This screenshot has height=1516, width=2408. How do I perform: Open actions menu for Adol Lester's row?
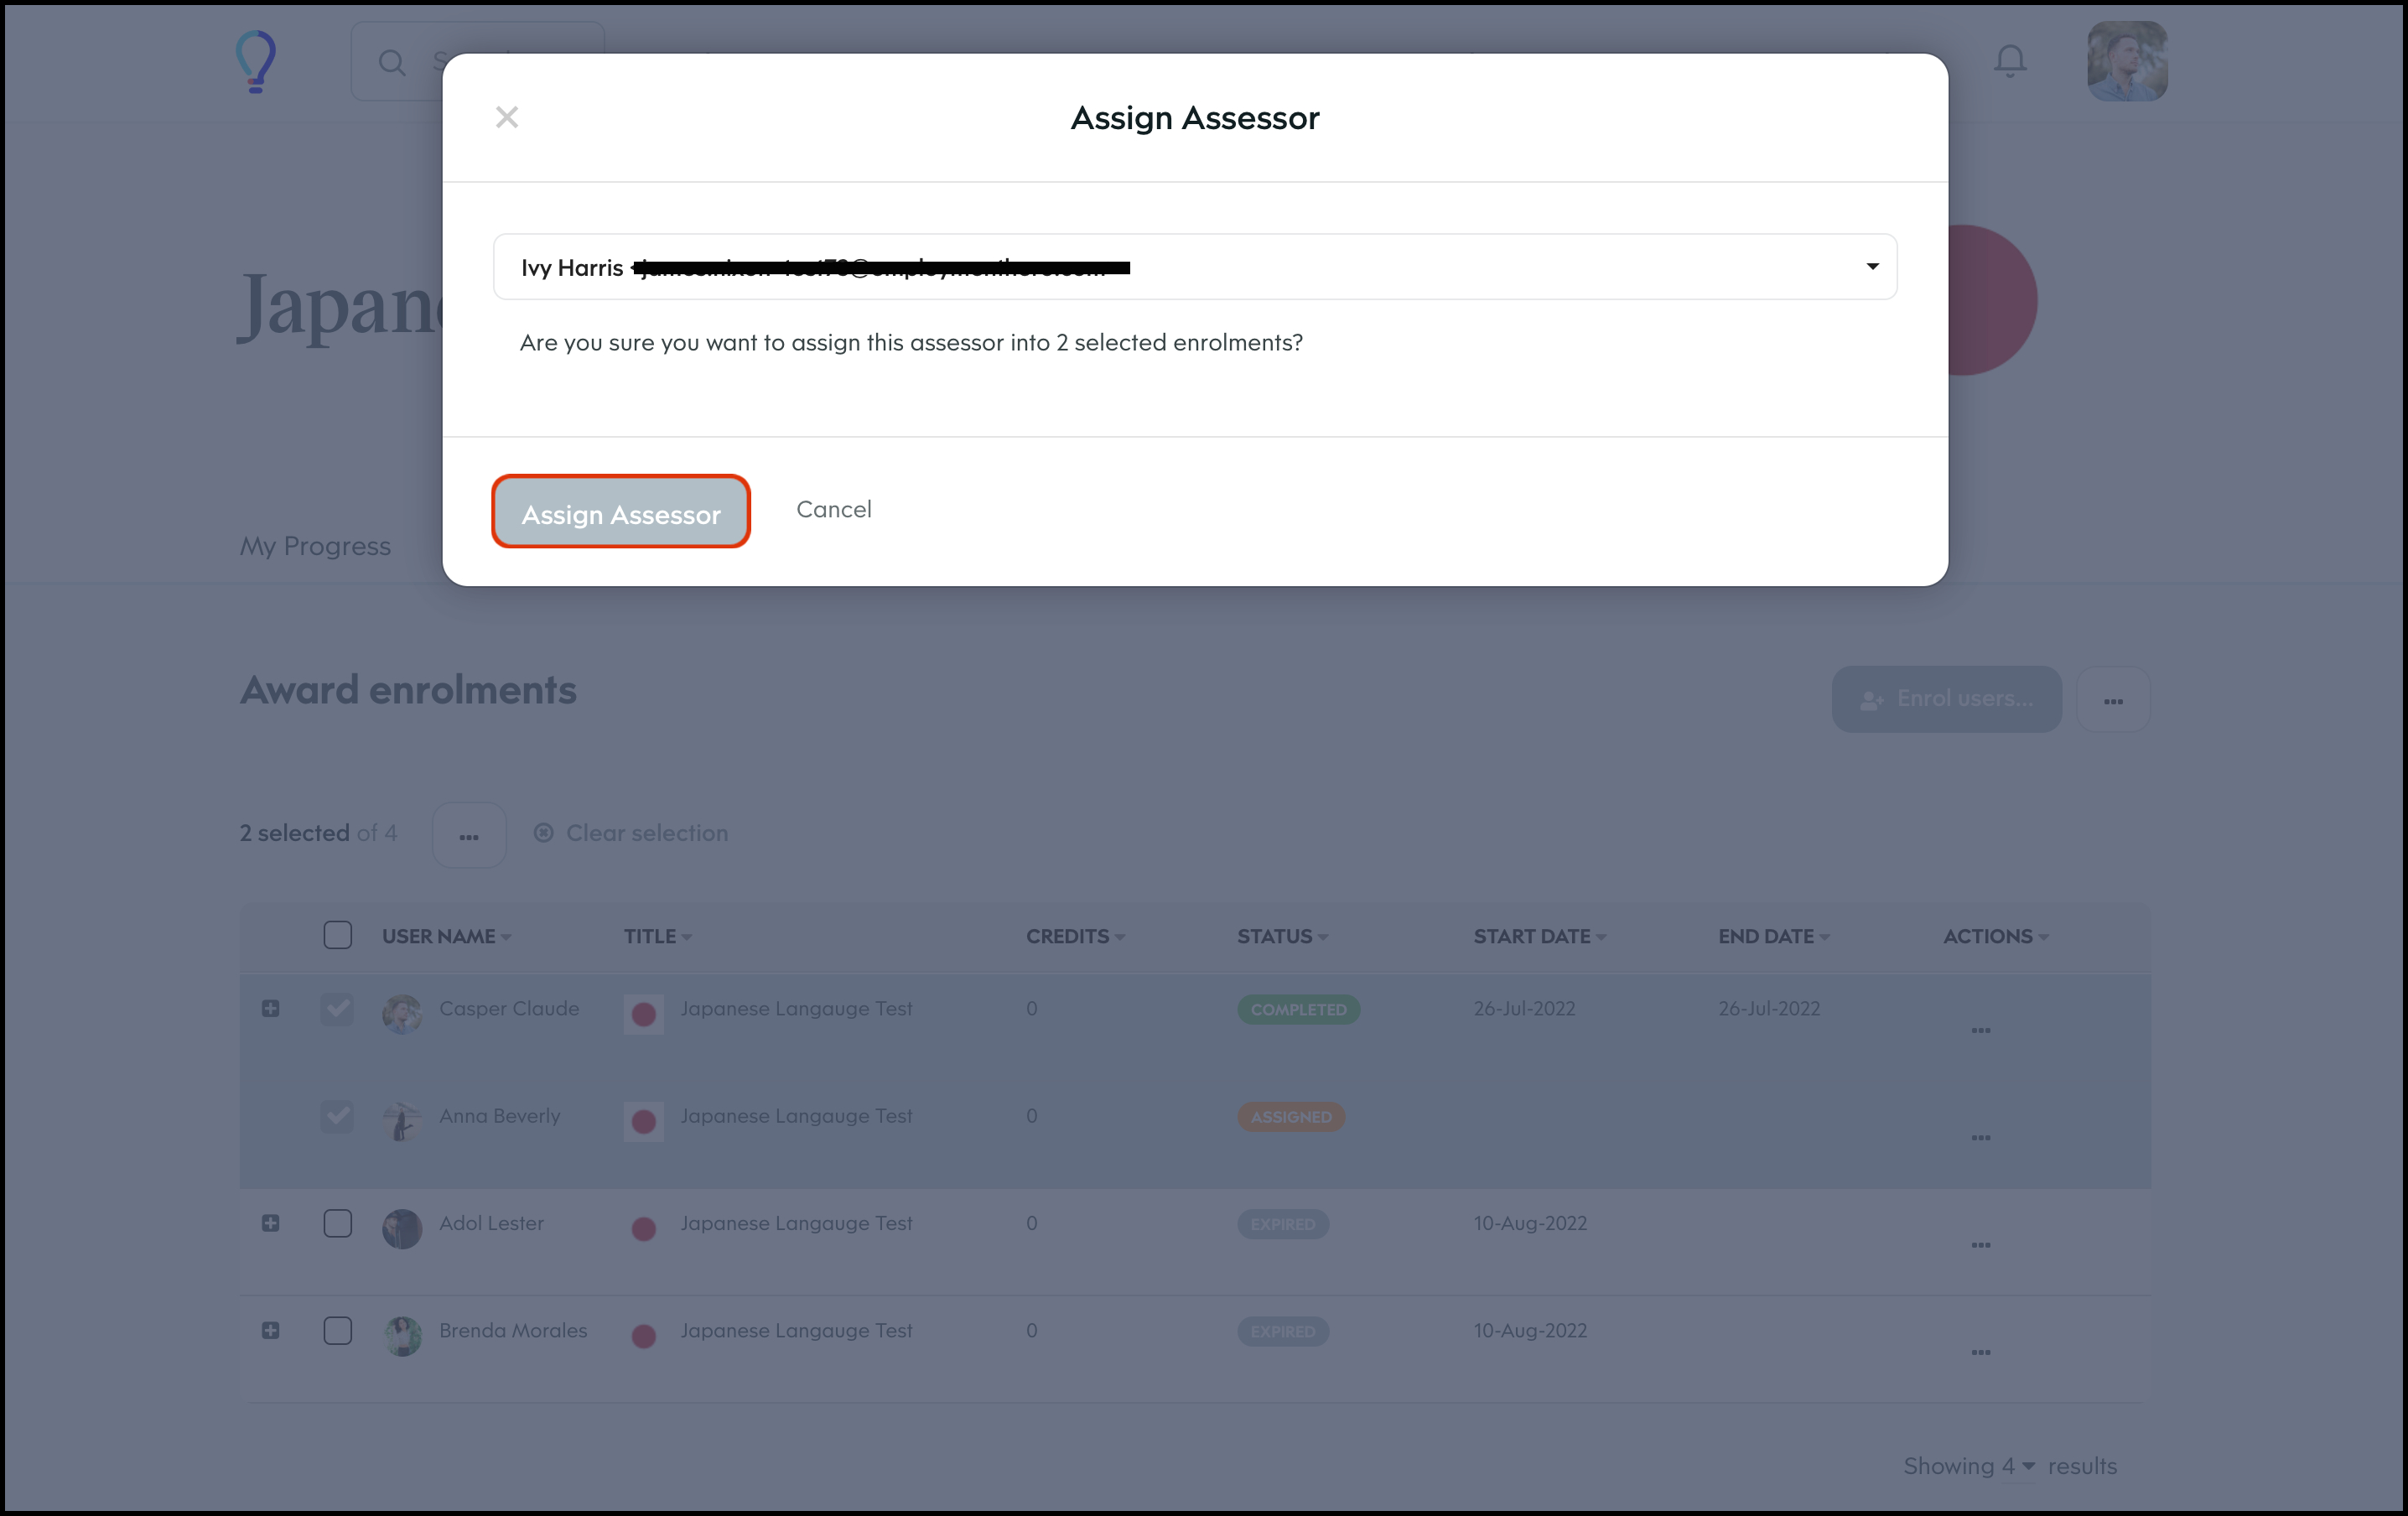(x=1980, y=1245)
